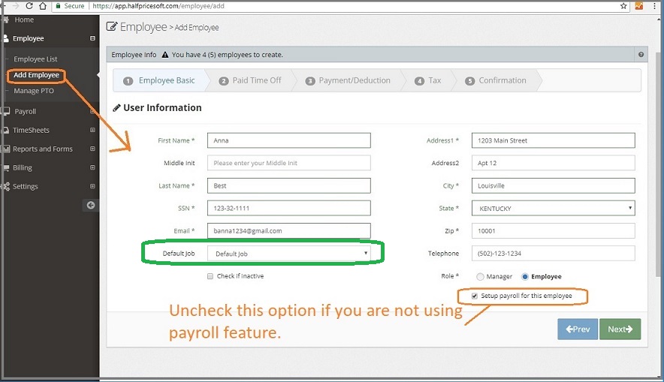The width and height of the screenshot is (664, 382).
Task: Click the secure padlock icon in address bar
Action: 59,6
